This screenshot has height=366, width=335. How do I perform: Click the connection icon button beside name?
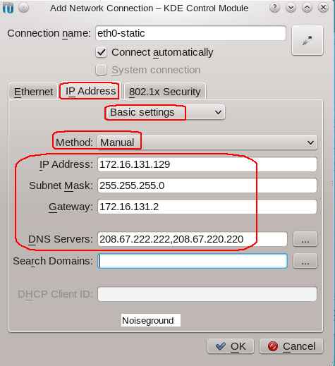(x=307, y=40)
